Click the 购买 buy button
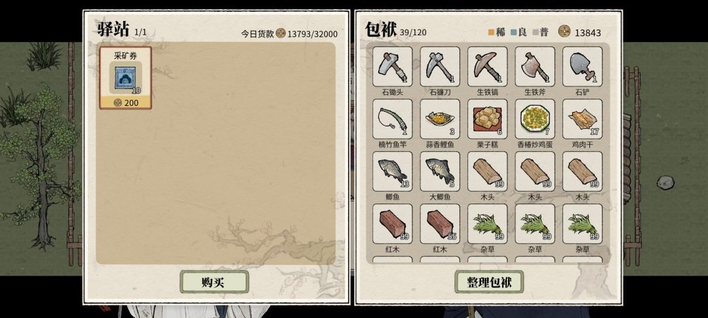 coord(214,282)
